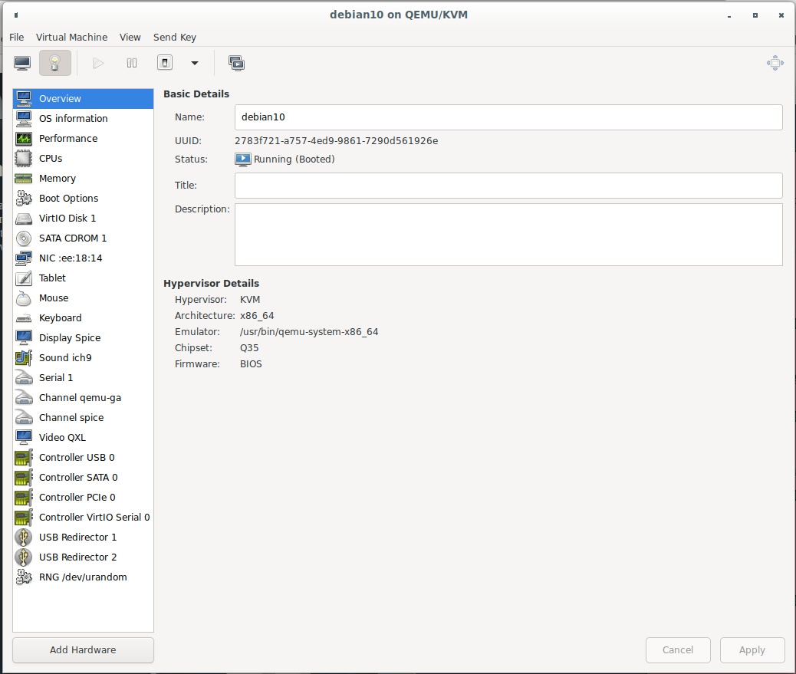The image size is (796, 674).
Task: Open the Display Spice monitor icon
Action: pyautogui.click(x=24, y=337)
